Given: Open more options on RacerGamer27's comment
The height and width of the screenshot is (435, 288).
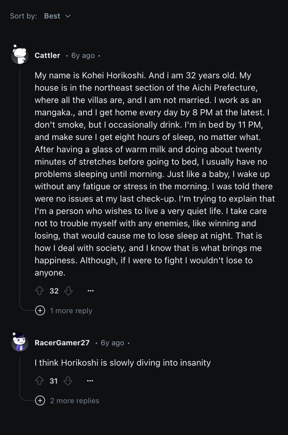Looking at the screenshot, I should click(x=90, y=381).
